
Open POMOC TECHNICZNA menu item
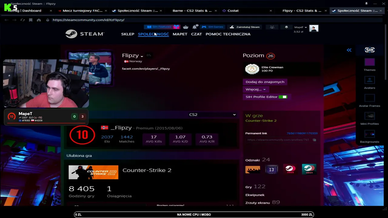(228, 34)
